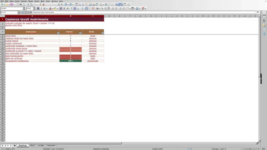
Task: Click the Print icon in toolbar
Action: click(x=21, y=5)
